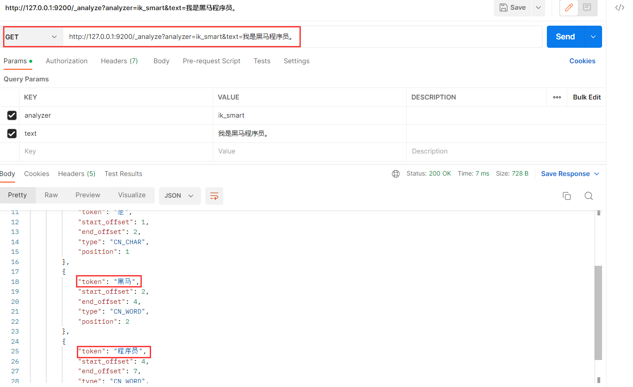The height and width of the screenshot is (387, 633).
Task: Open the Query Params three-dot options menu
Action: coord(557,97)
